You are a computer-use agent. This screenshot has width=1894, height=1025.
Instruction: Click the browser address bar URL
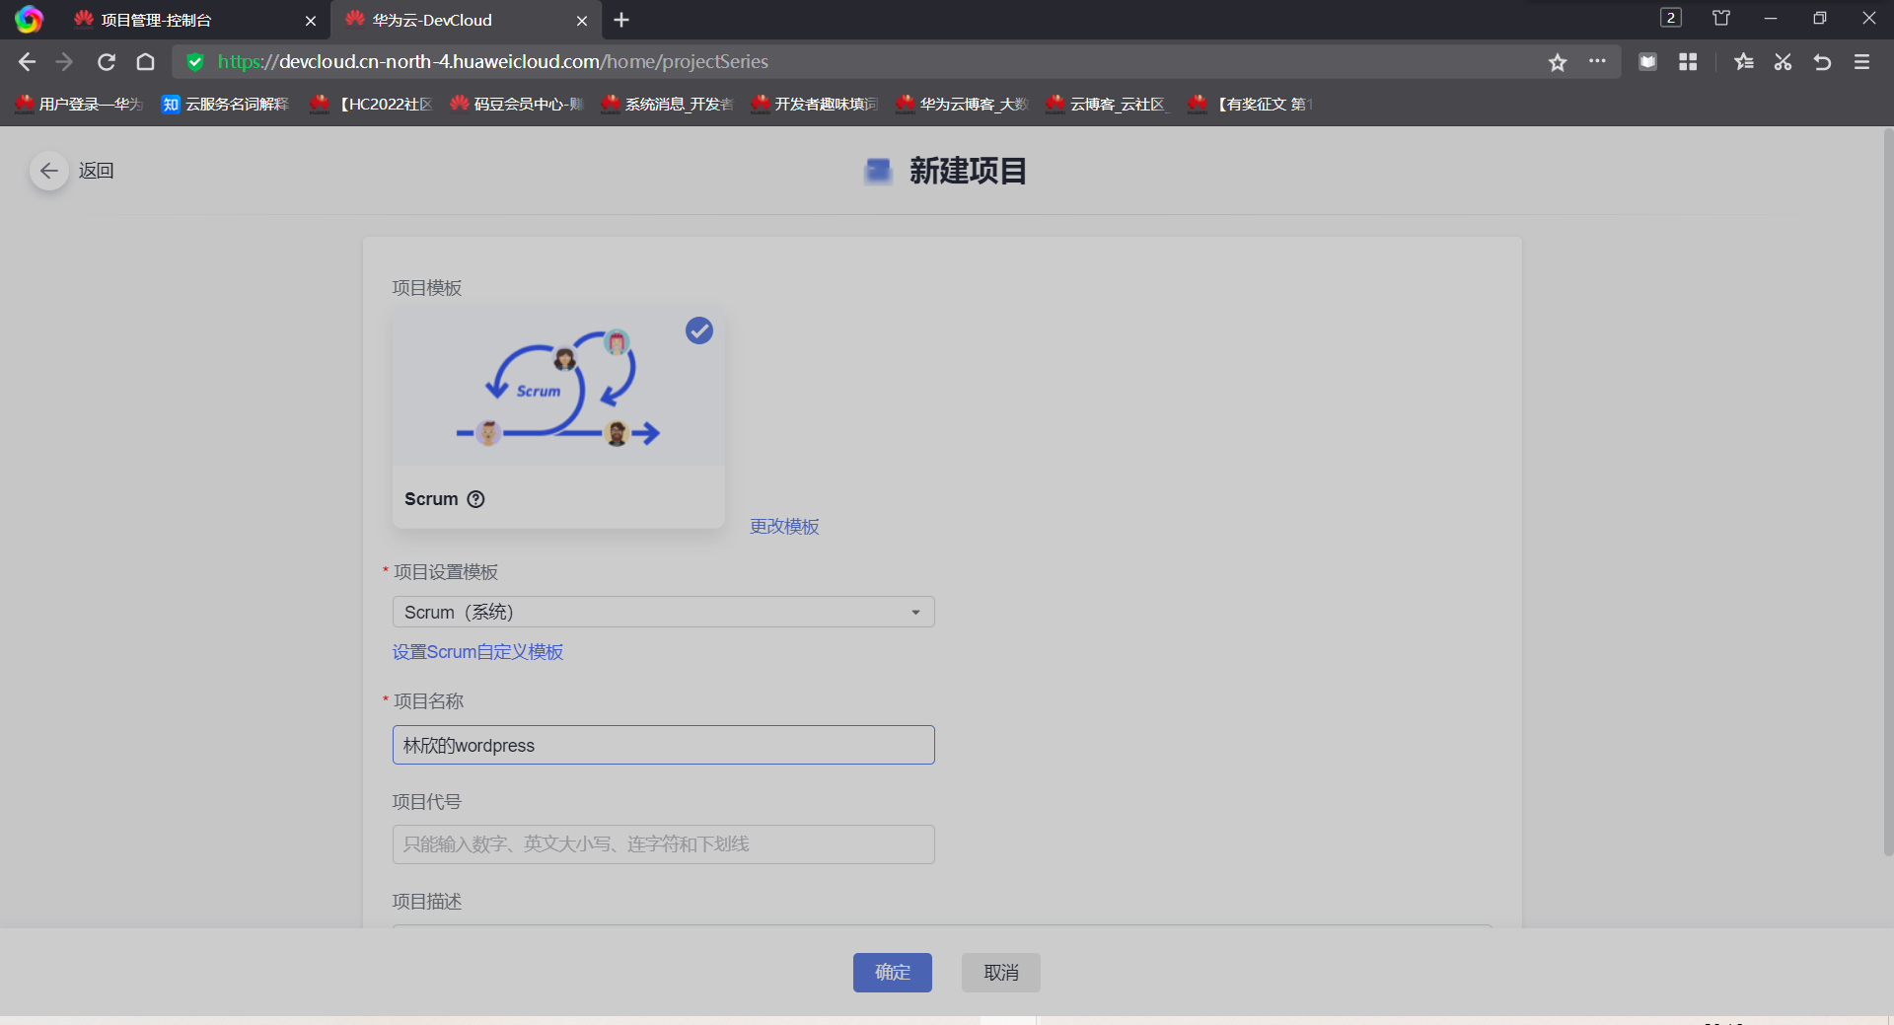coord(493,62)
